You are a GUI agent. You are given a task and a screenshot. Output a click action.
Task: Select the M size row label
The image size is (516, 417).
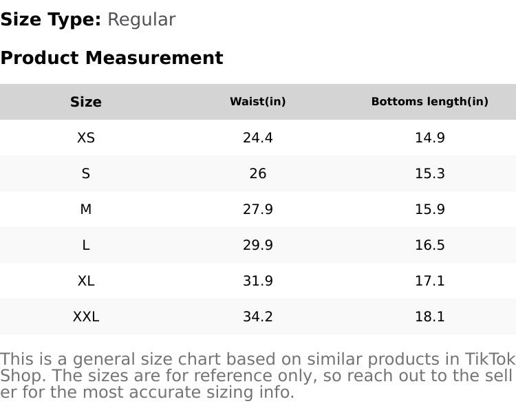(86, 209)
